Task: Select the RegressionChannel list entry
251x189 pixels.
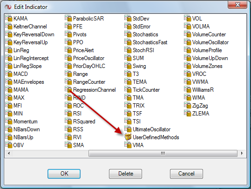Action: 90,90
